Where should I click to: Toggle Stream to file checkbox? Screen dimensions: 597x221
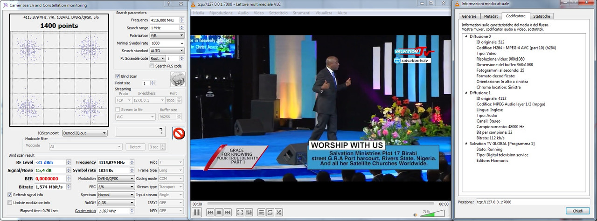(118, 110)
